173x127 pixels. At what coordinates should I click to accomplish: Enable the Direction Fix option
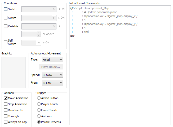[6, 110]
